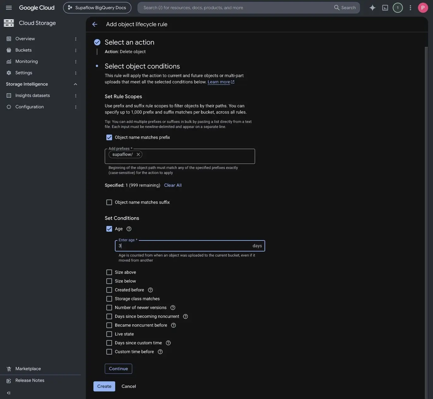433x399 pixels.
Task: Open more options for Configuration
Action: click(76, 107)
